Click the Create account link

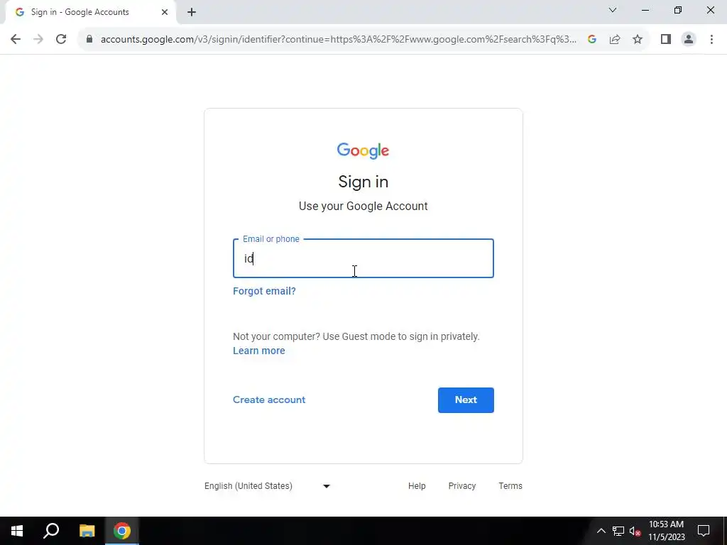tap(269, 400)
